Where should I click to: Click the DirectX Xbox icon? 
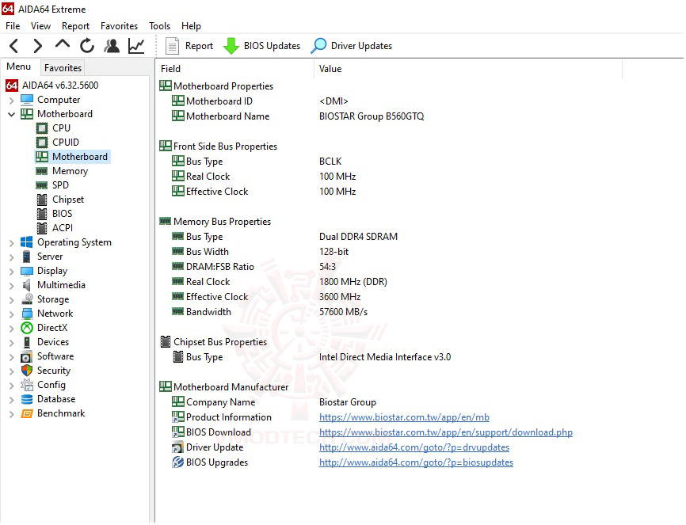point(27,328)
